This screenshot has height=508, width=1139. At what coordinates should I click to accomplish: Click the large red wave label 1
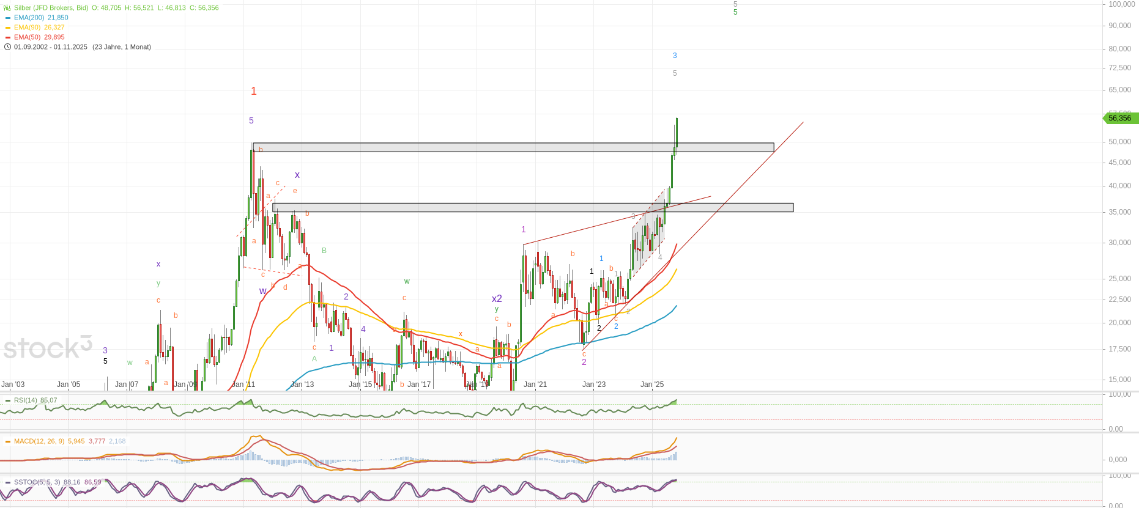(x=254, y=91)
